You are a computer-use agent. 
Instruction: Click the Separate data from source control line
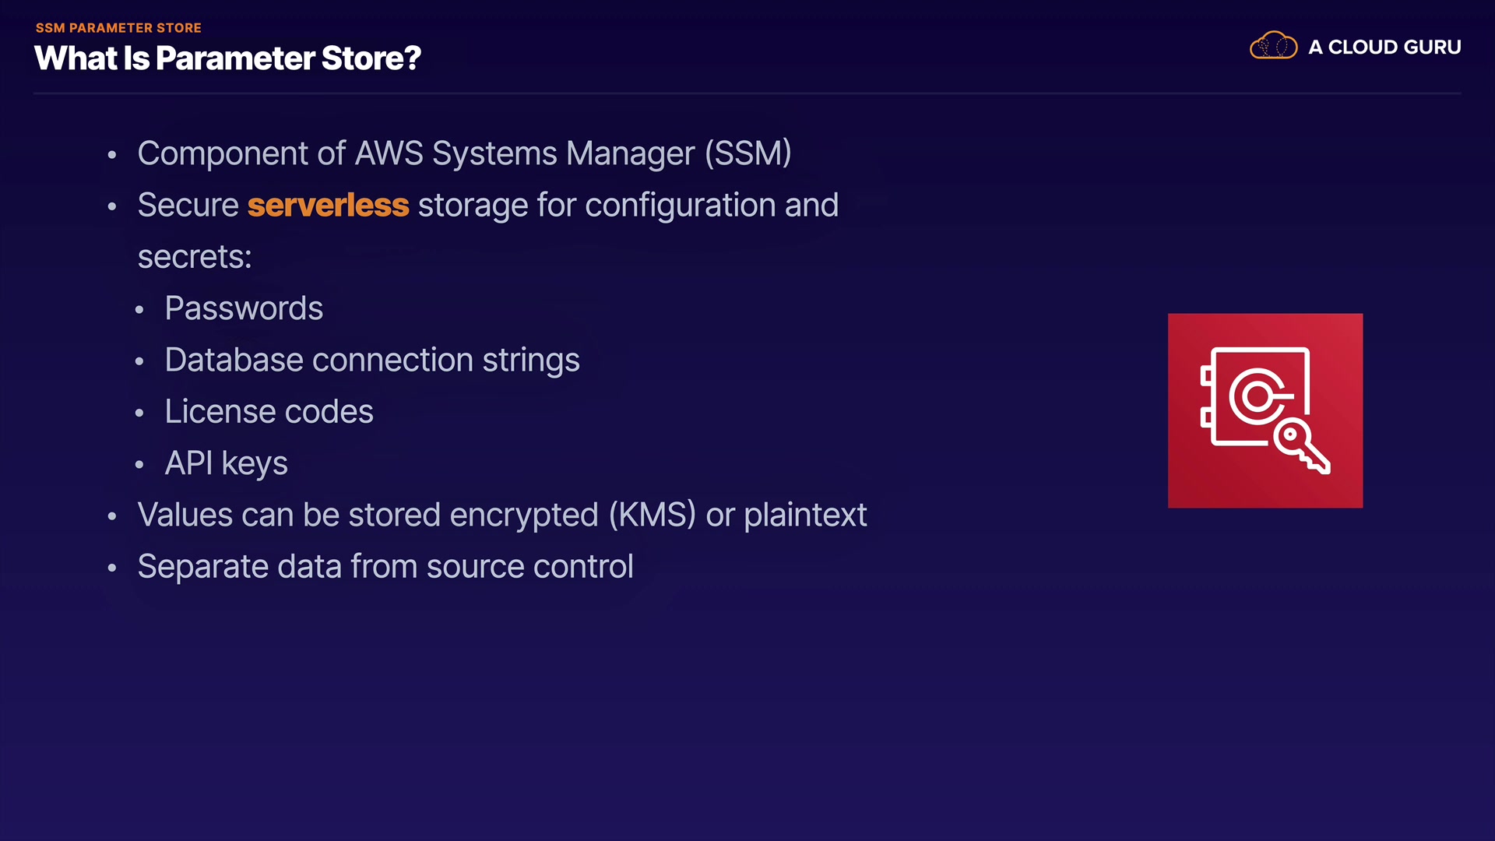(385, 566)
